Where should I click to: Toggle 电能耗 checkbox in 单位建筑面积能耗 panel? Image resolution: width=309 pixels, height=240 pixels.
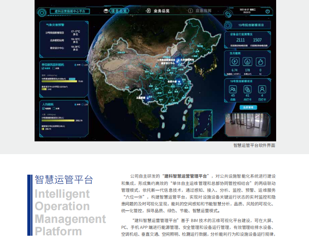tap(43, 68)
